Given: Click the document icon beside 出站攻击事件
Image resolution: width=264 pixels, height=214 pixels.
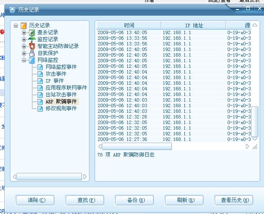Looking at the screenshot, I should coord(40,95).
